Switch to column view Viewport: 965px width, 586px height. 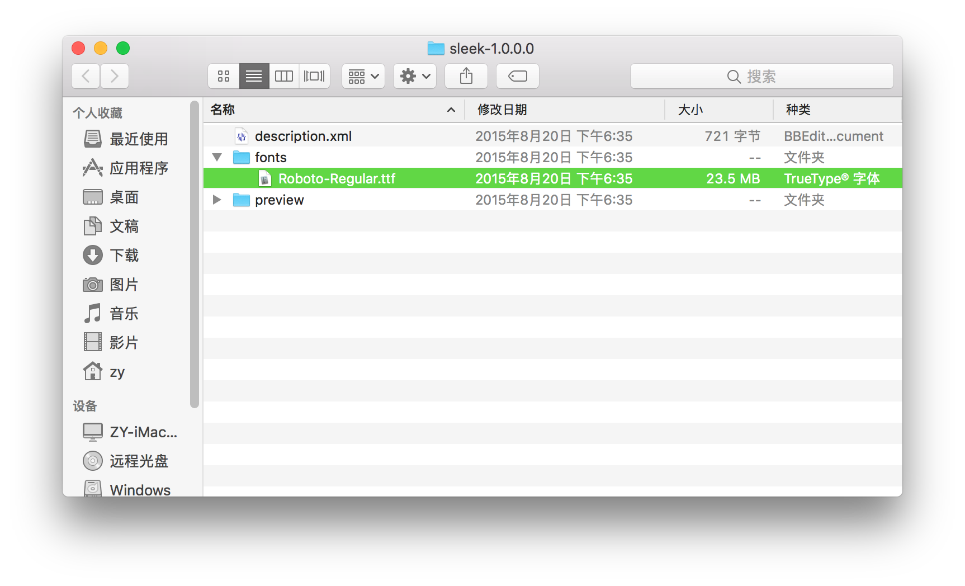click(x=284, y=76)
